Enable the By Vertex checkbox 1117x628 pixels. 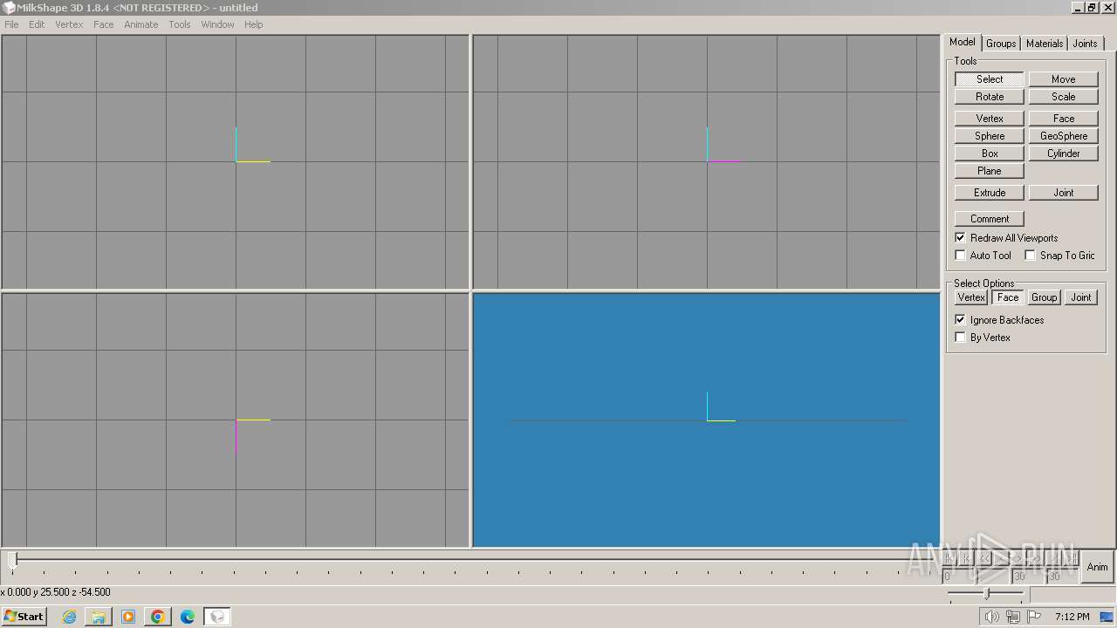pyautogui.click(x=961, y=338)
